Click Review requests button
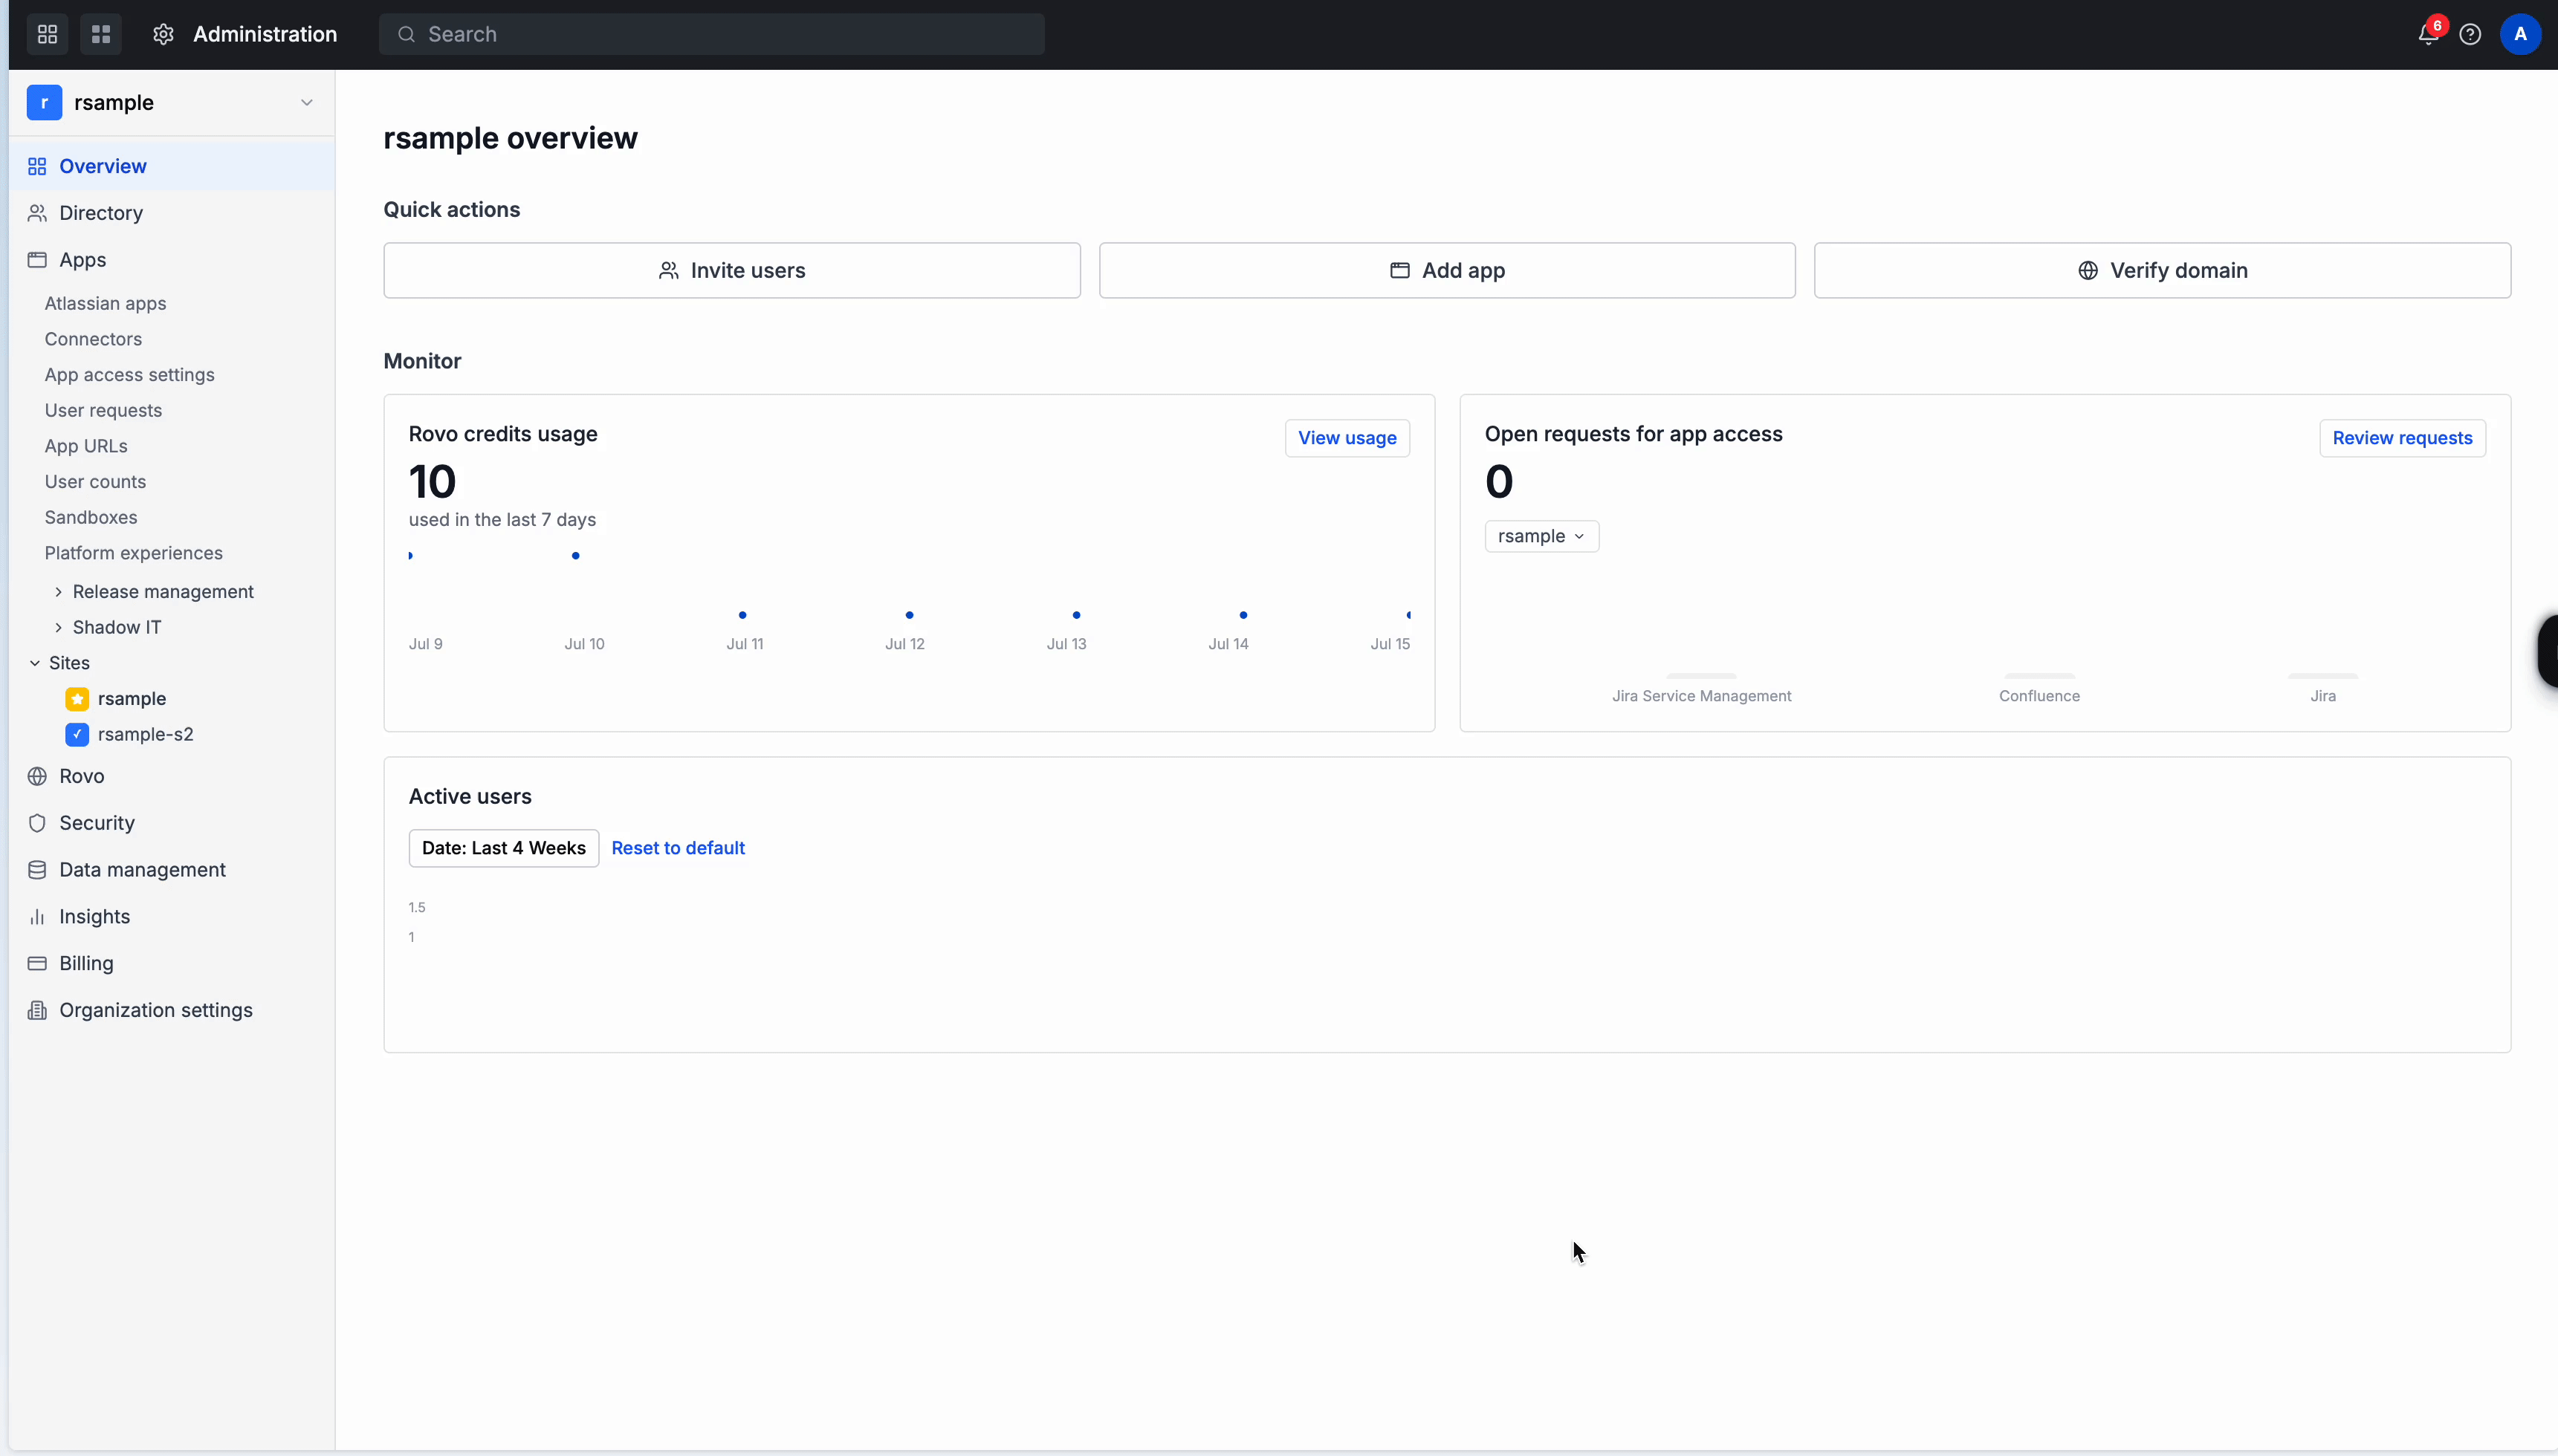The image size is (2558, 1456). (2402, 438)
